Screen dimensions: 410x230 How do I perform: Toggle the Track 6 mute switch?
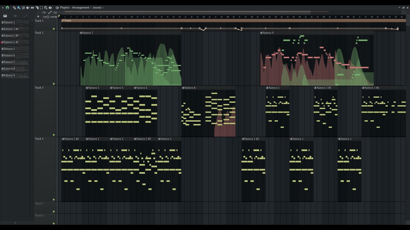[x=53, y=223]
